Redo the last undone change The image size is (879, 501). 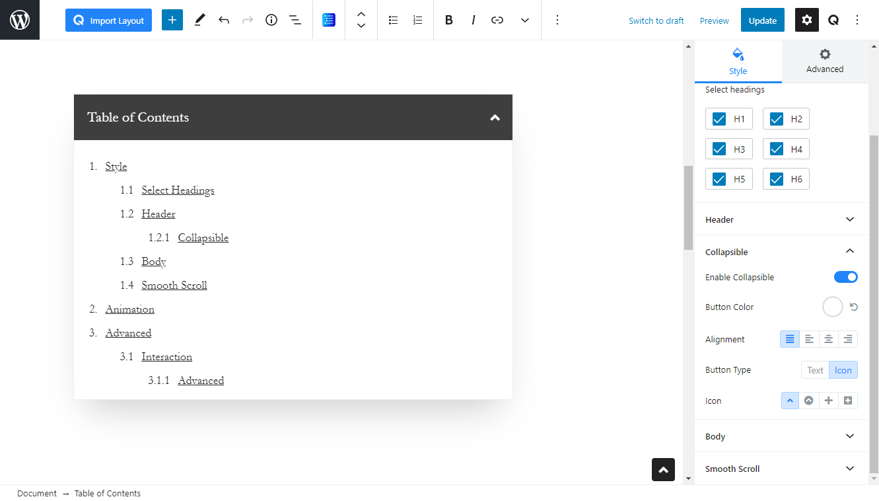pos(248,20)
